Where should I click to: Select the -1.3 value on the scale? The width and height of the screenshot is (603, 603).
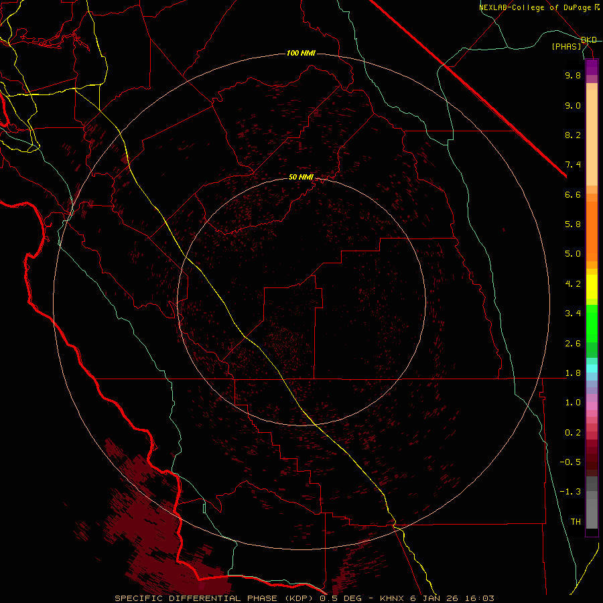coord(570,492)
